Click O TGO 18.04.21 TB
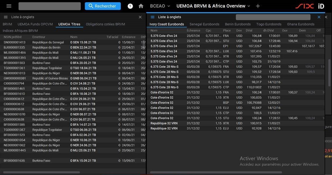The height and width of the screenshot is (175, 332). pyautogui.click(x=83, y=68)
